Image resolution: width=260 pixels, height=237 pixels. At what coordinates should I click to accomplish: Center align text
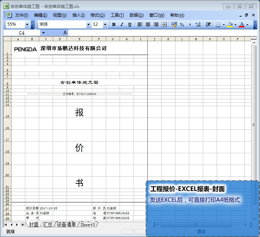[x=148, y=25]
